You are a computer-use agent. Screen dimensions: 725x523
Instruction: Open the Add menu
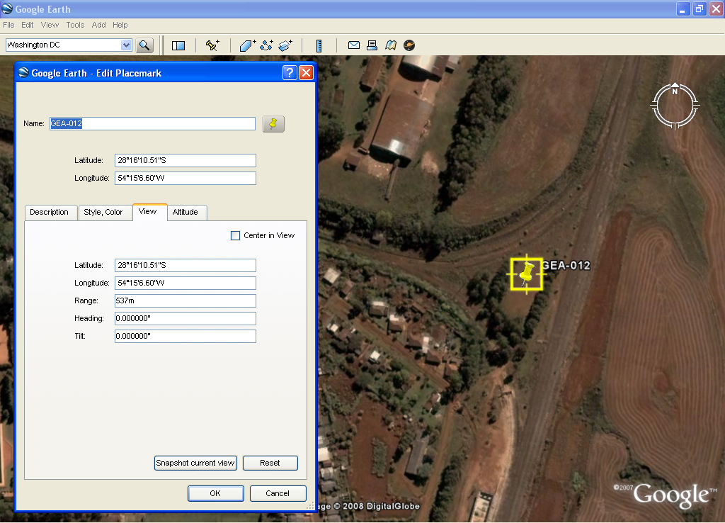[x=98, y=25]
